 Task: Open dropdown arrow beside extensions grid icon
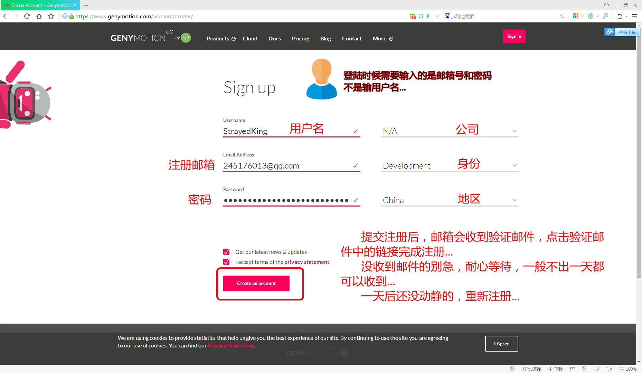coord(582,16)
